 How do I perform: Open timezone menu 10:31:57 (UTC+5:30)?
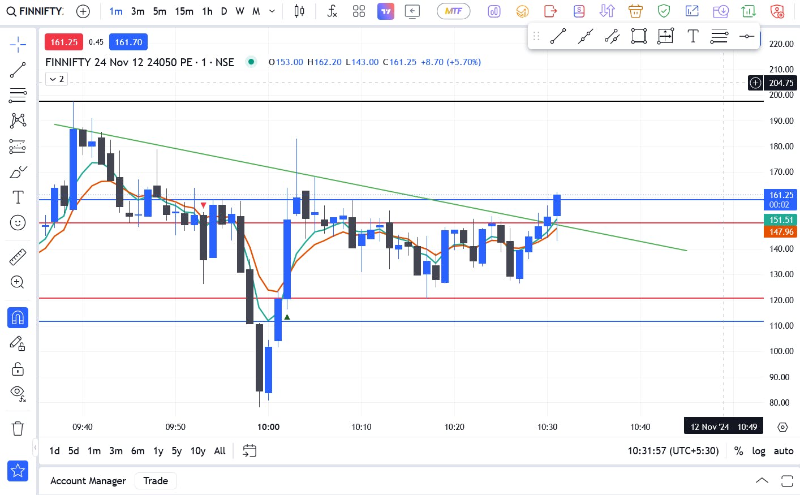pyautogui.click(x=673, y=451)
